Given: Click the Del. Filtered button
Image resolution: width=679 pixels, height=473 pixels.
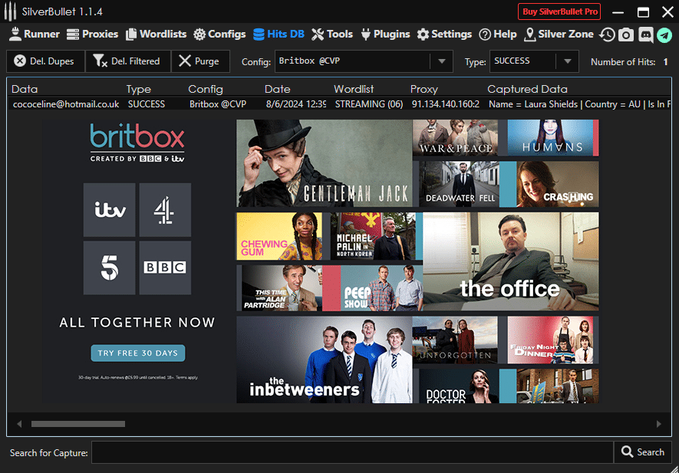Looking at the screenshot, I should click(x=128, y=61).
